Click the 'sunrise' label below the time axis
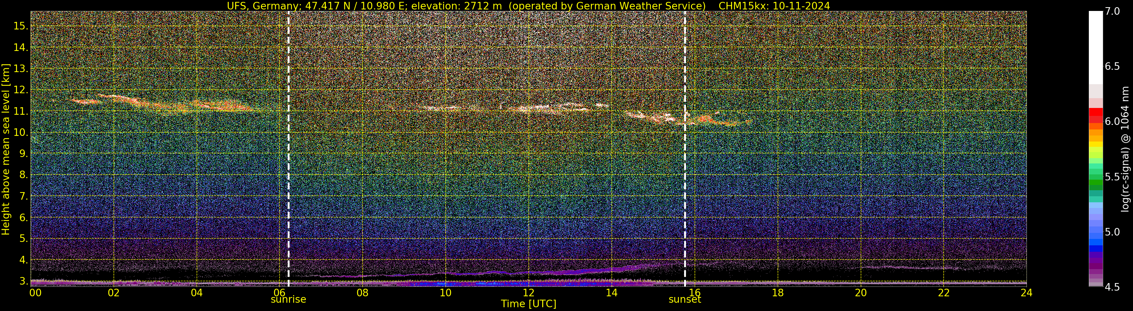Viewport: 1133px width, 311px height. coord(288,300)
